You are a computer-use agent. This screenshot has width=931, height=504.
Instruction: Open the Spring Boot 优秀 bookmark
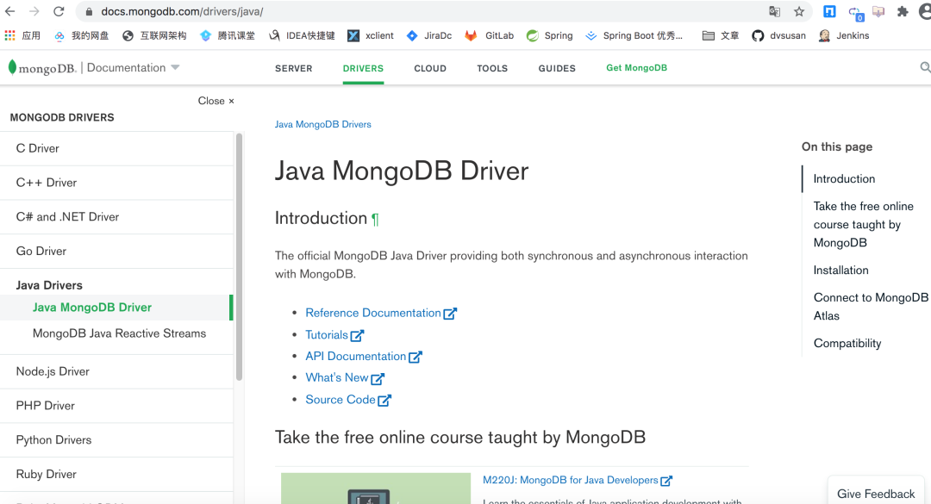pyautogui.click(x=634, y=35)
